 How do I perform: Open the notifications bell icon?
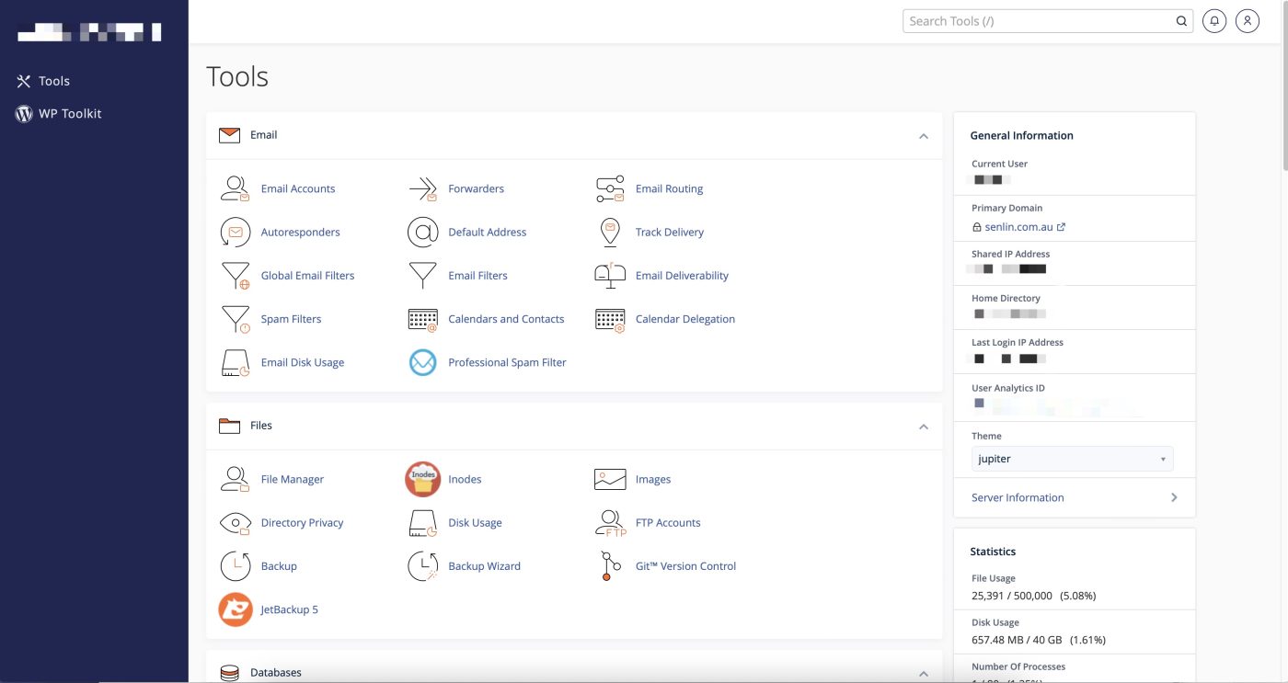point(1214,20)
